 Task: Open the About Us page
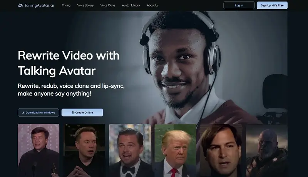[x=152, y=5]
